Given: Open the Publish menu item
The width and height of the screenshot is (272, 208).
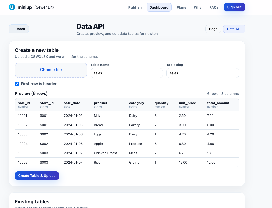Looking at the screenshot, I should tap(135, 7).
